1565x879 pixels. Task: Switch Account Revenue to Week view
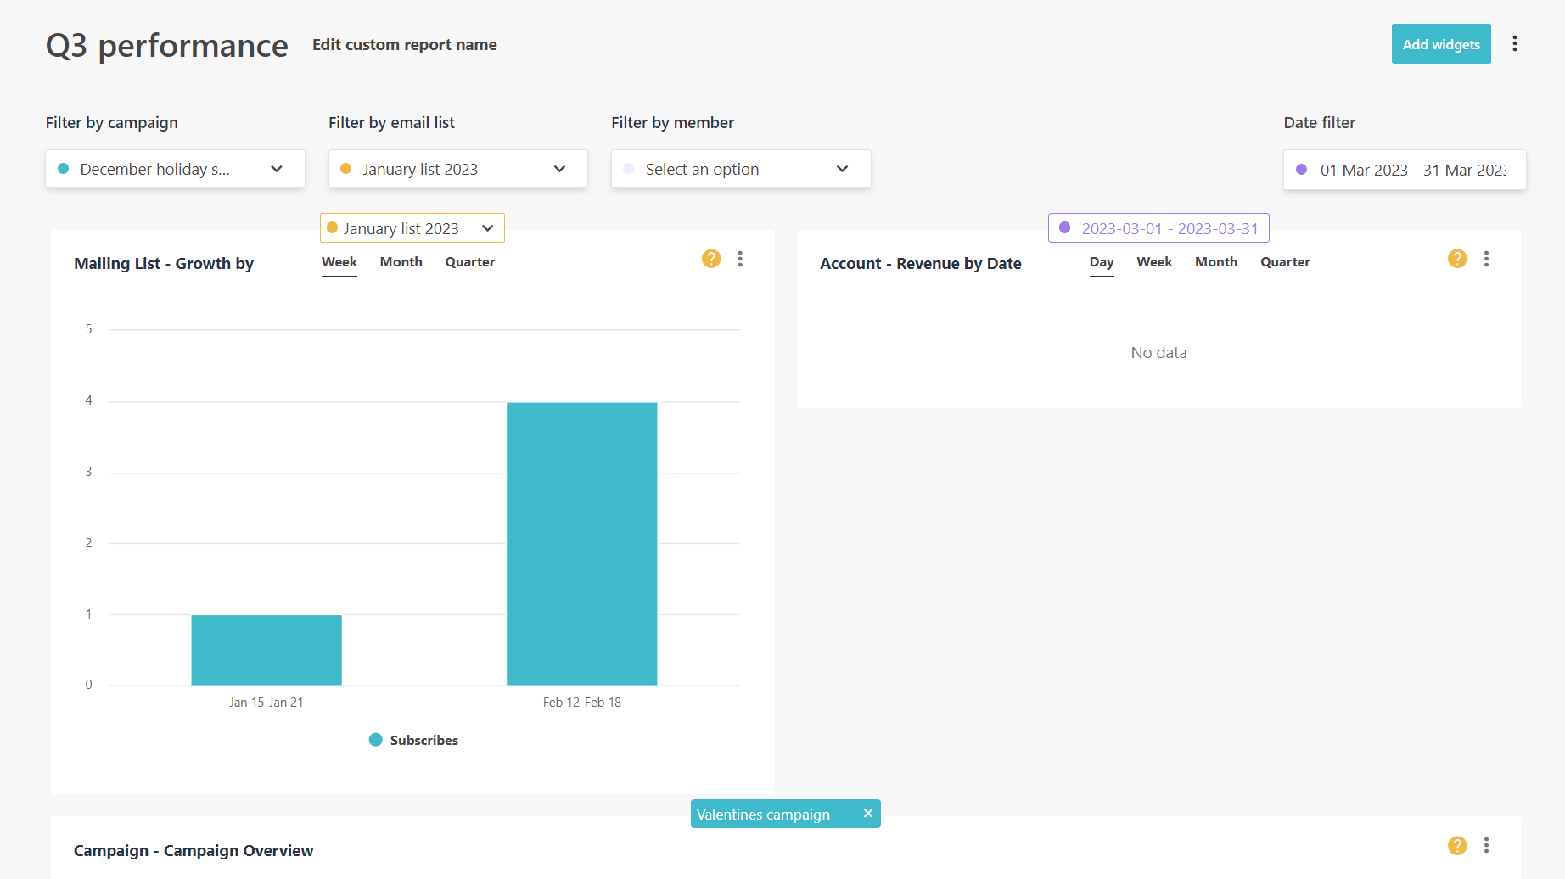1153,261
